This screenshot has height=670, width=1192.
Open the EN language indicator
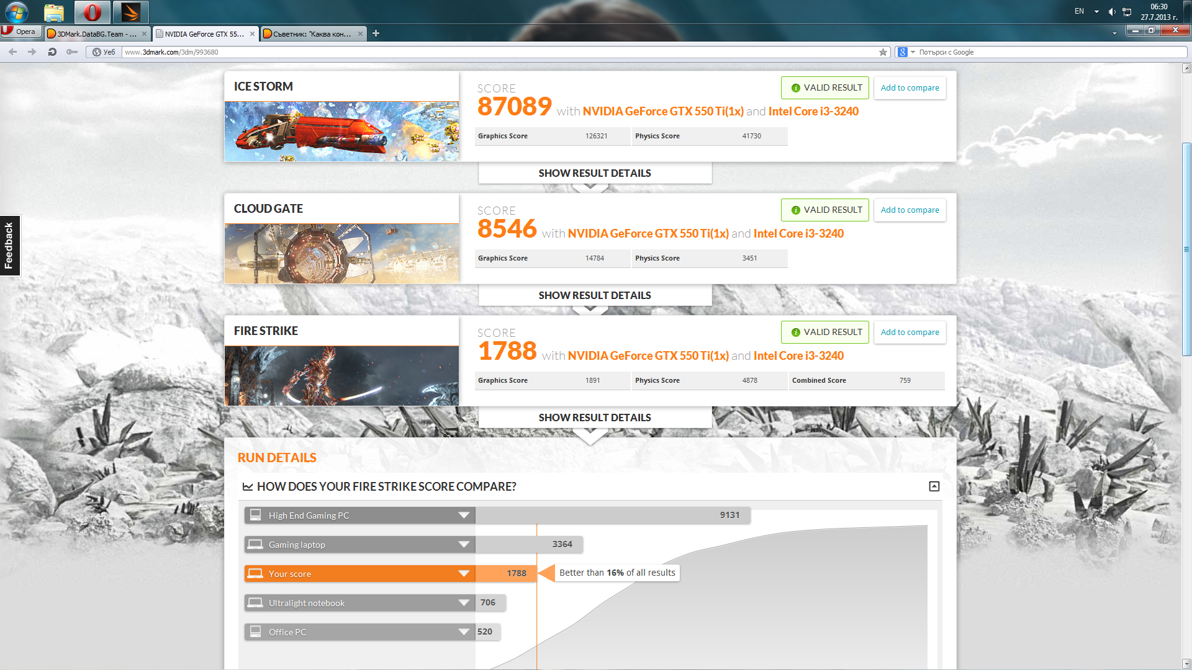tap(1079, 11)
